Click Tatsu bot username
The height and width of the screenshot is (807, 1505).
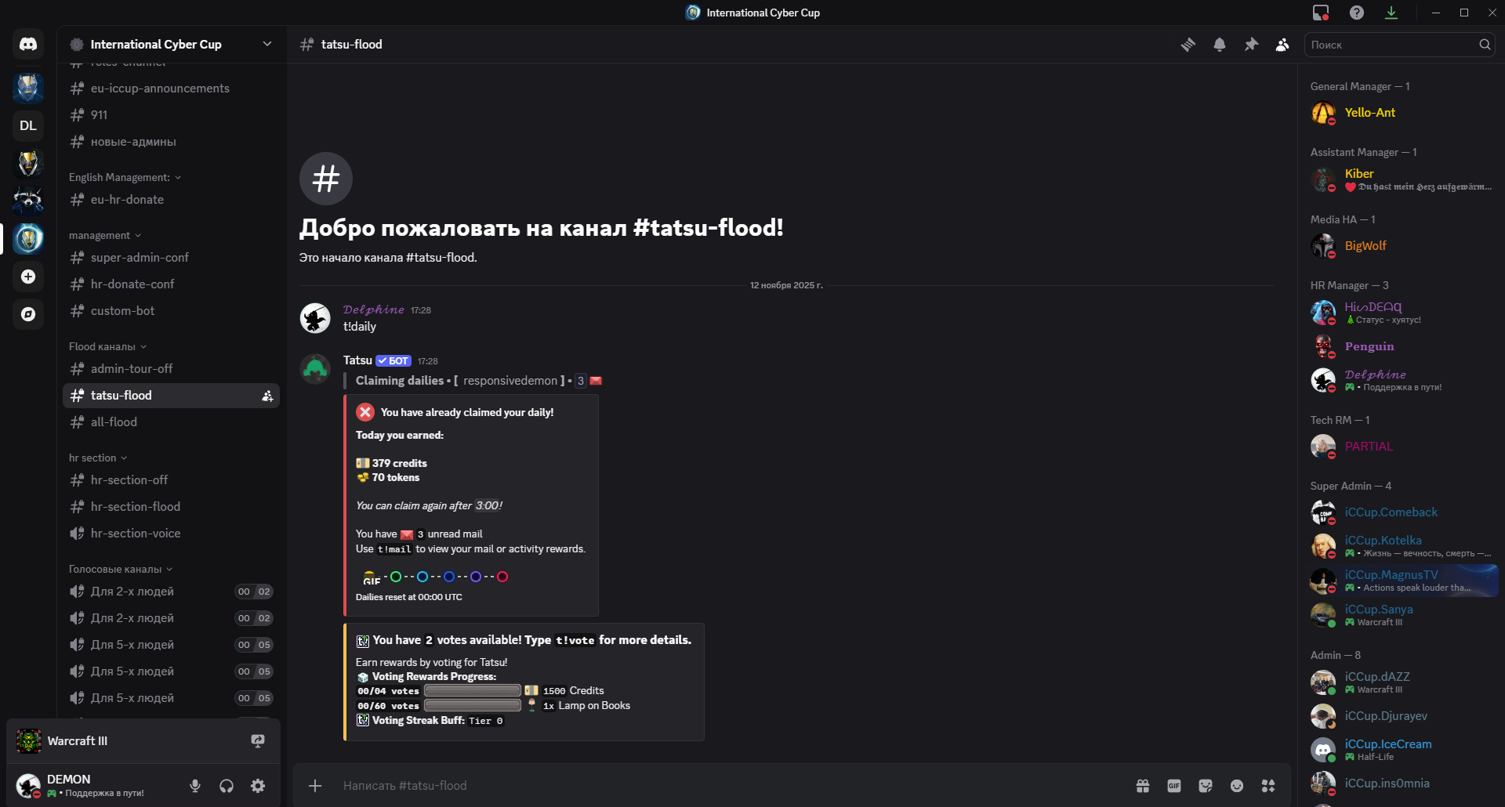(357, 360)
